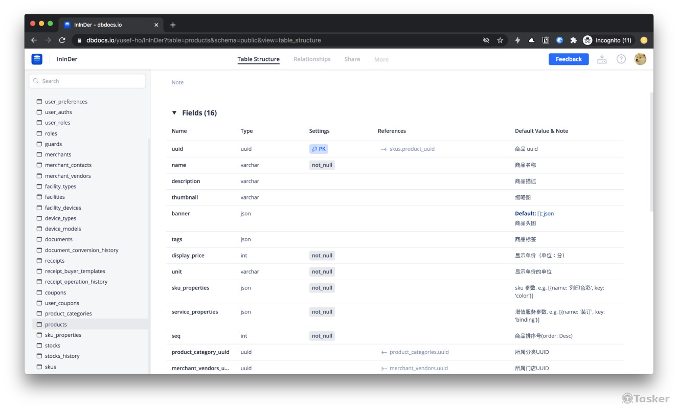Image resolution: width=678 pixels, height=409 pixels.
Task: Open the help question mark icon
Action: click(x=621, y=59)
